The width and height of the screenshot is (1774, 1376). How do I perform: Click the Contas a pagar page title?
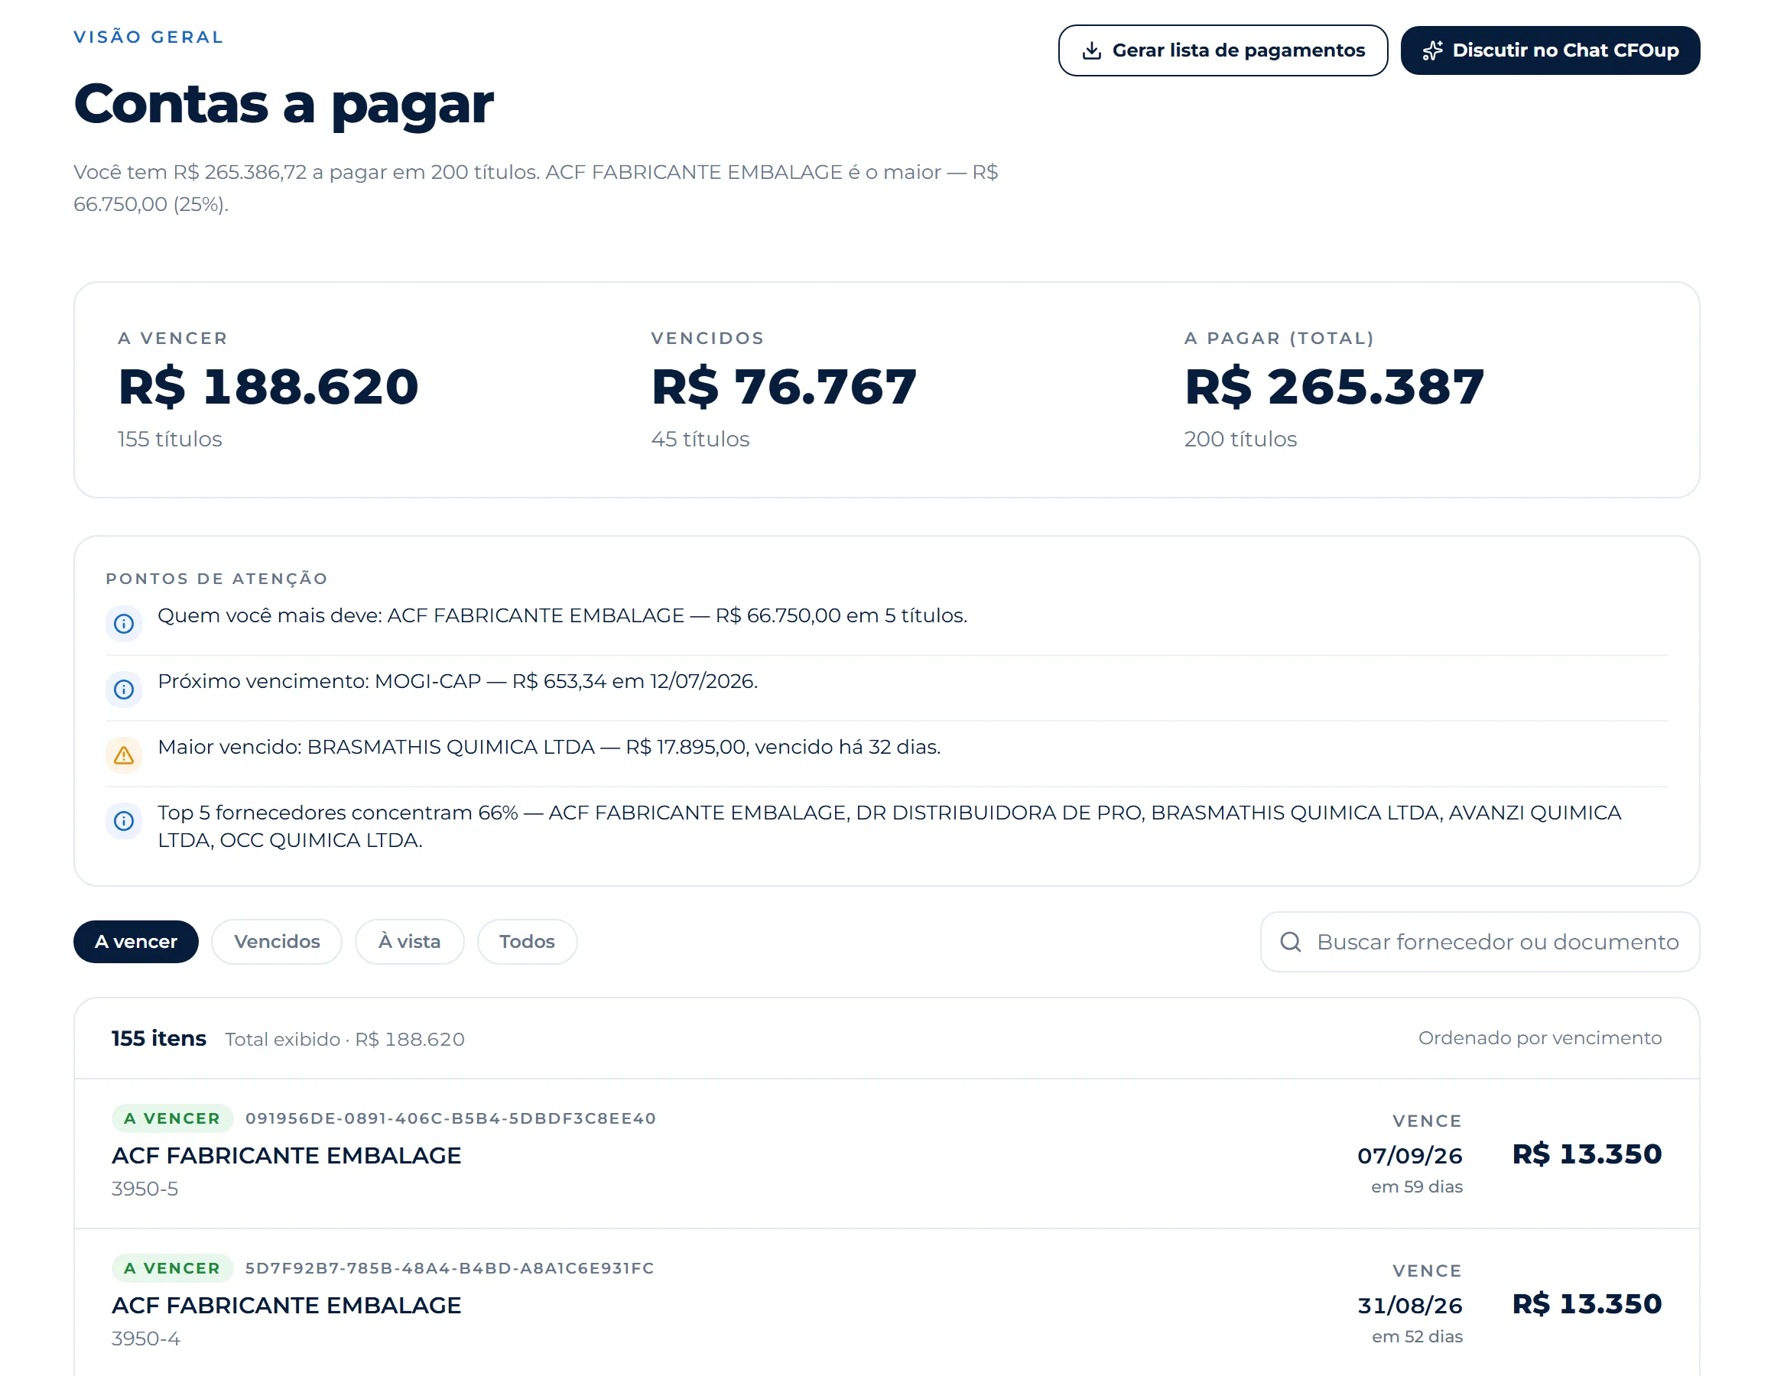(284, 104)
